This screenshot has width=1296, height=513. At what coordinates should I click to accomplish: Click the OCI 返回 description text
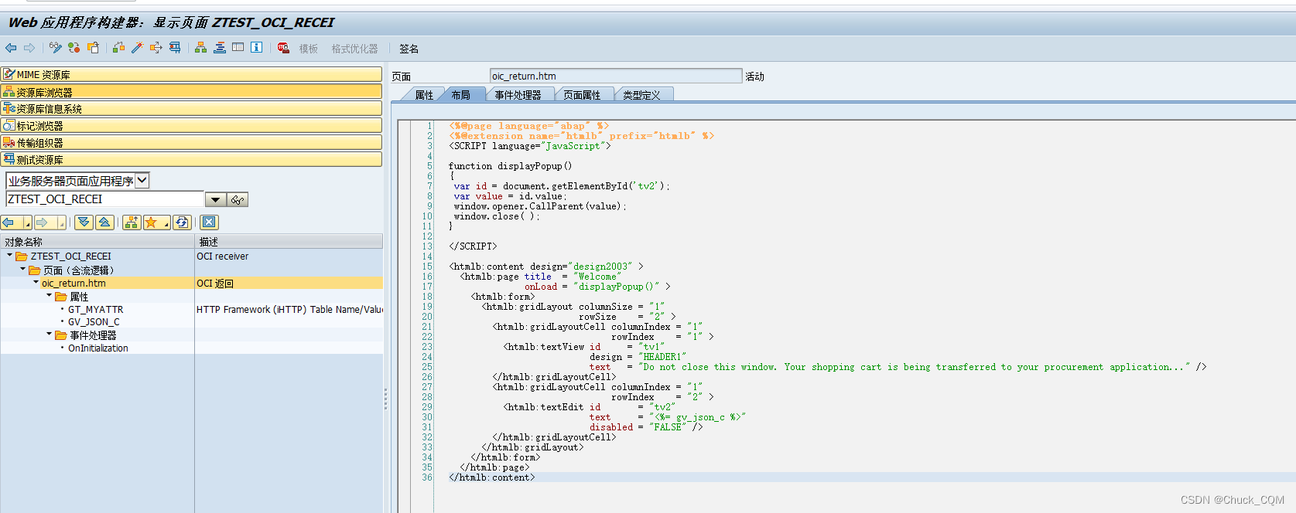(x=214, y=284)
